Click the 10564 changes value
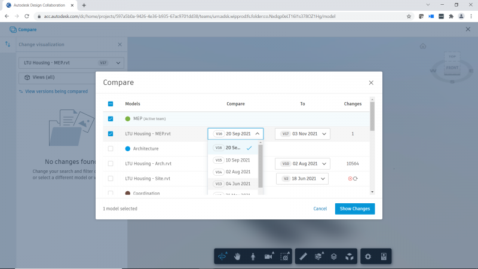This screenshot has height=269, width=478. (353, 164)
